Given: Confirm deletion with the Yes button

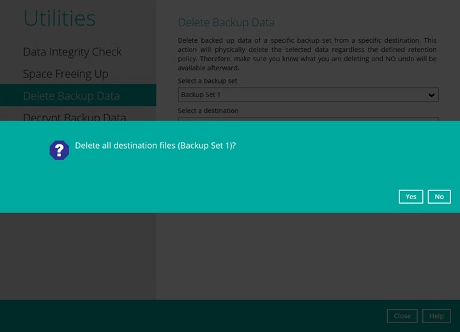Looking at the screenshot, I should pyautogui.click(x=411, y=197).
